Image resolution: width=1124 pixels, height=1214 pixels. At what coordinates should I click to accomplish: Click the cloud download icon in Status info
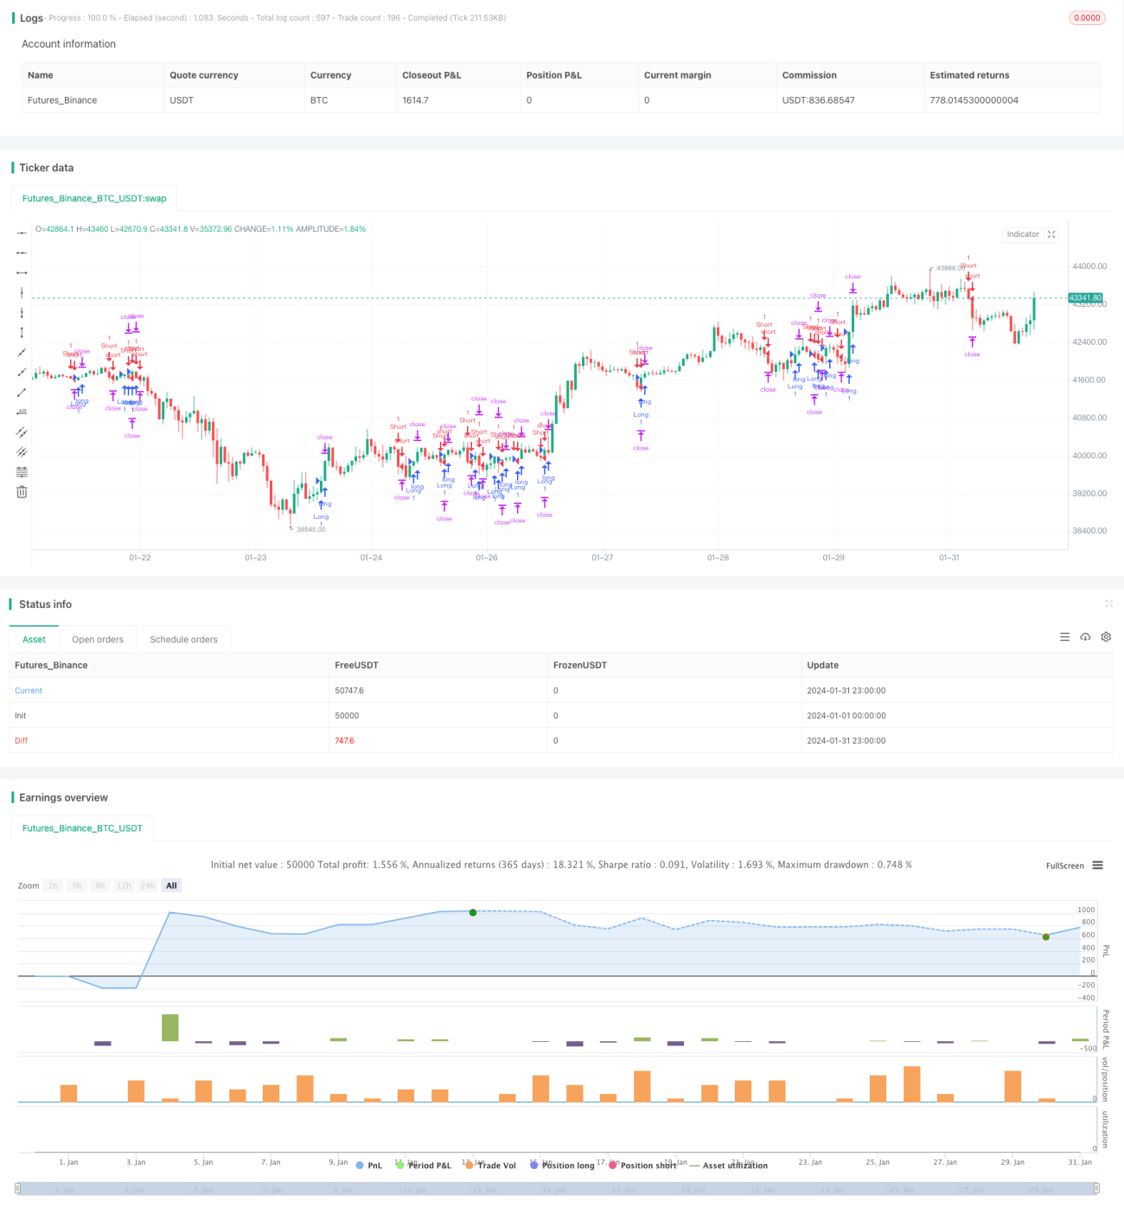coord(1085,637)
